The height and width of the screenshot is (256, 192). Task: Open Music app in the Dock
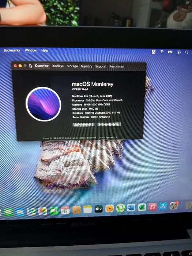(153, 207)
